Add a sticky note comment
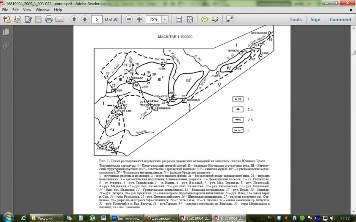The image size is (356, 222). point(204,20)
